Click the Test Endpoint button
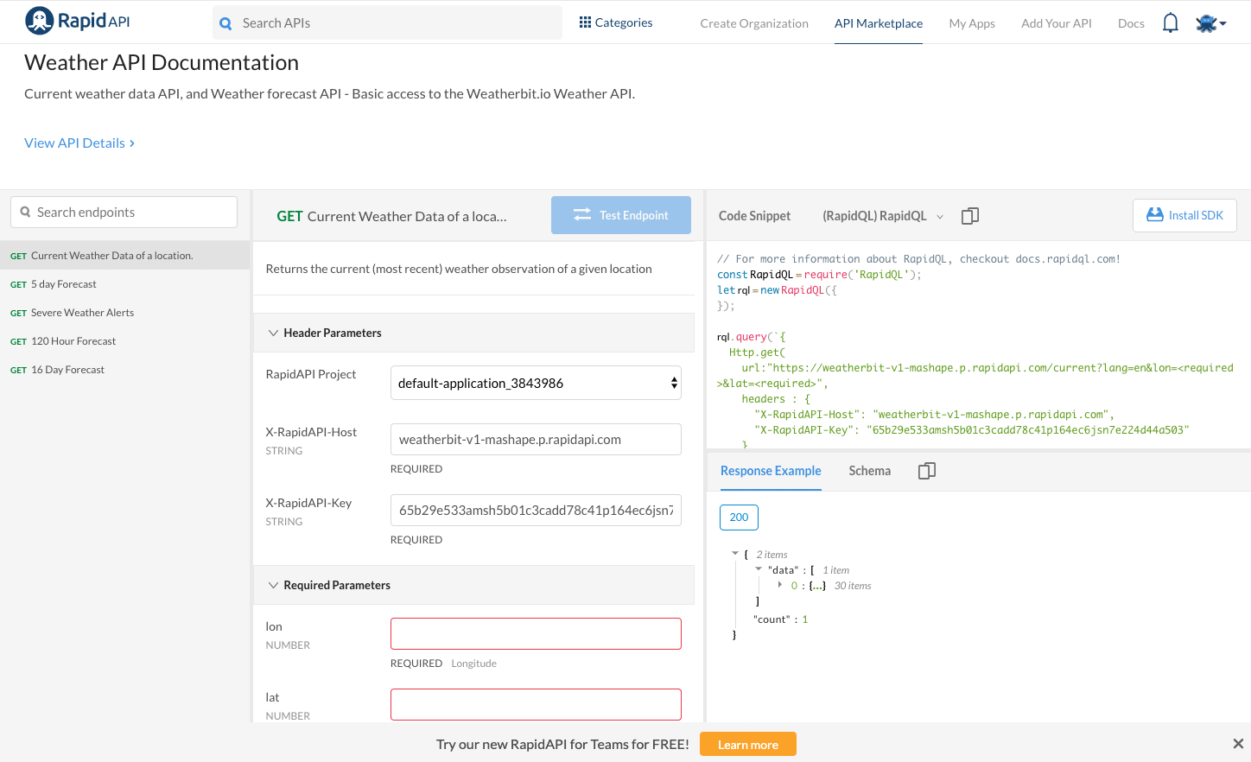The width and height of the screenshot is (1251, 762). (620, 214)
